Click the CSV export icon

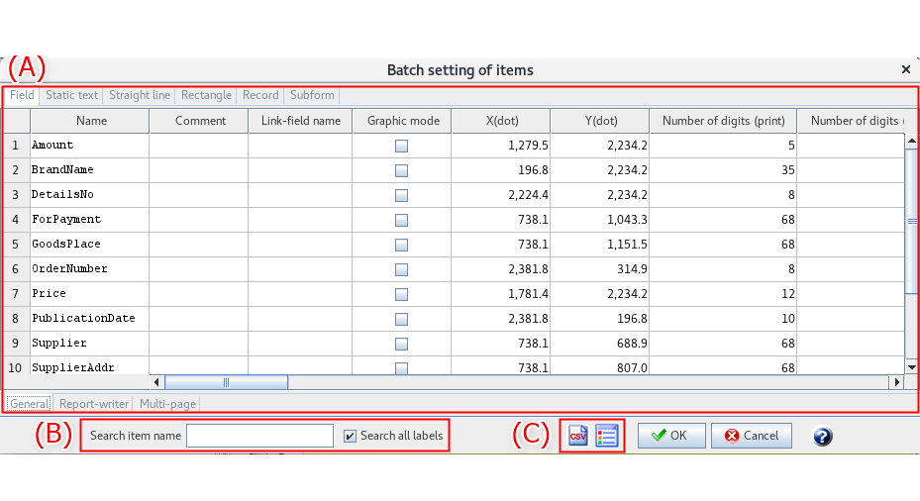(x=577, y=436)
